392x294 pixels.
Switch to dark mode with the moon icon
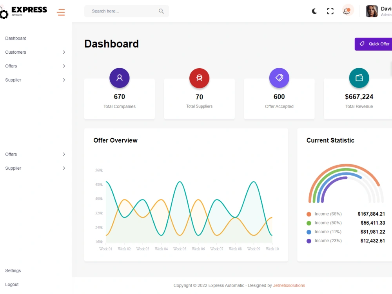(314, 11)
